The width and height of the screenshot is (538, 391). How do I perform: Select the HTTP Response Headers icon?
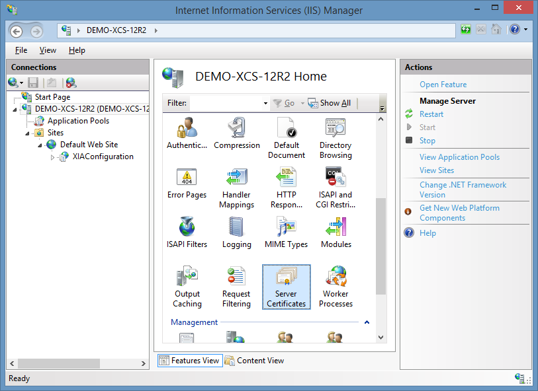click(287, 188)
